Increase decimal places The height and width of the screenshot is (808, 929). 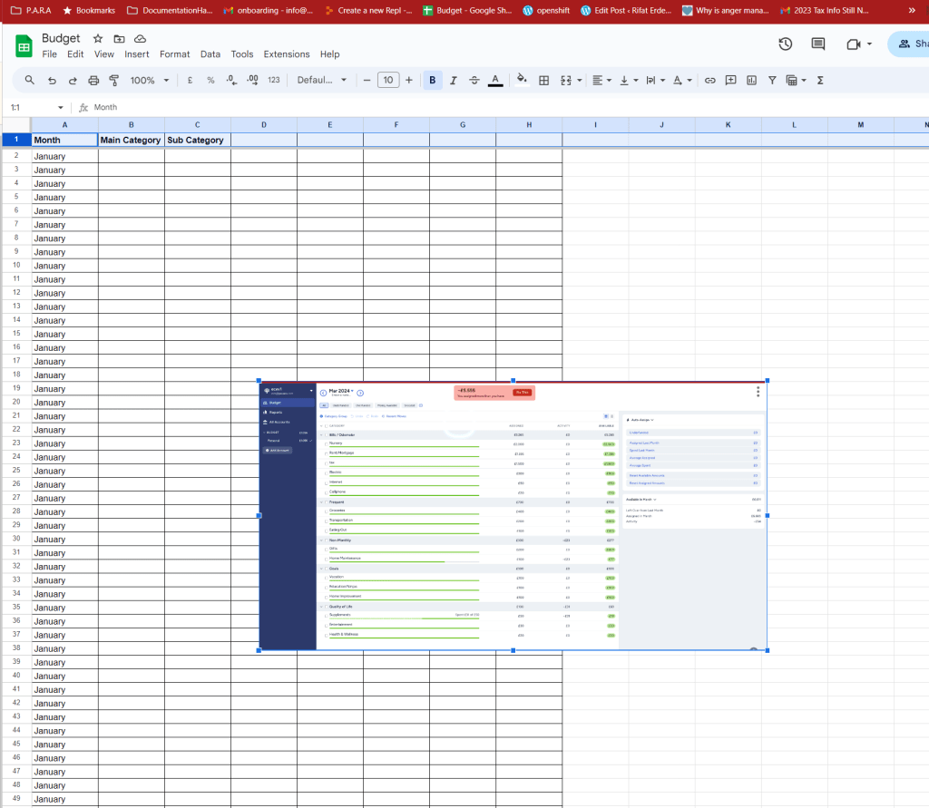[x=252, y=80]
